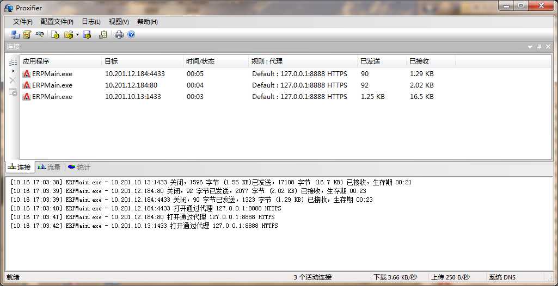Click the save profile floppy icon

point(87,35)
